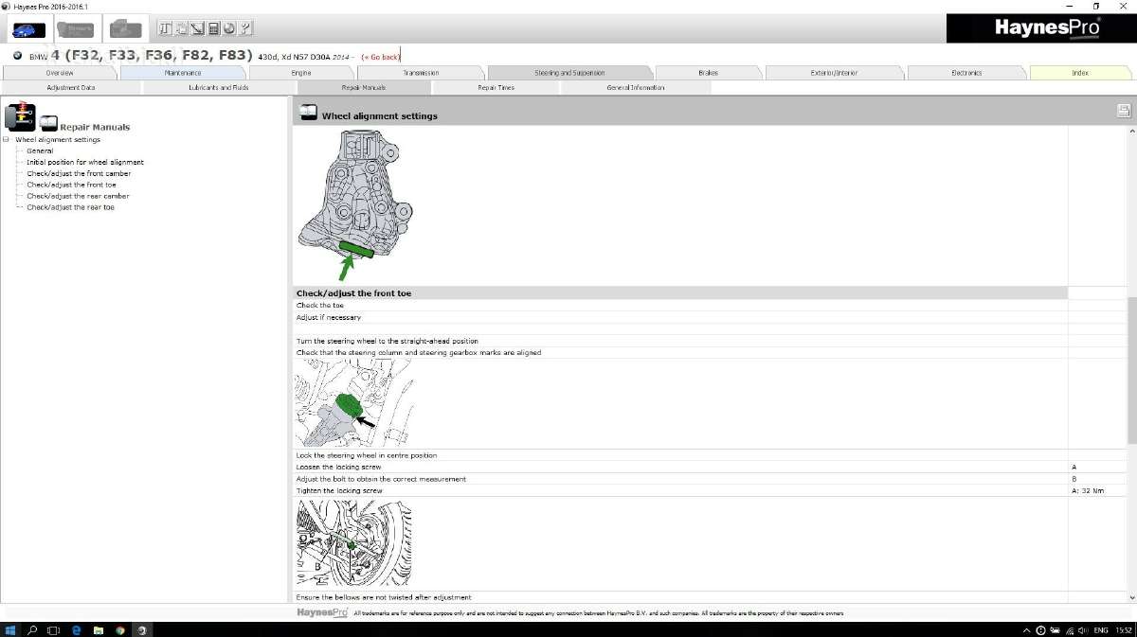
Task: Click ENG language indicator in tray
Action: coord(1101,629)
